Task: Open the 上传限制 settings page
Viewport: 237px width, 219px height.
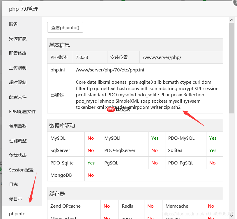Action: pyautogui.click(x=17, y=68)
